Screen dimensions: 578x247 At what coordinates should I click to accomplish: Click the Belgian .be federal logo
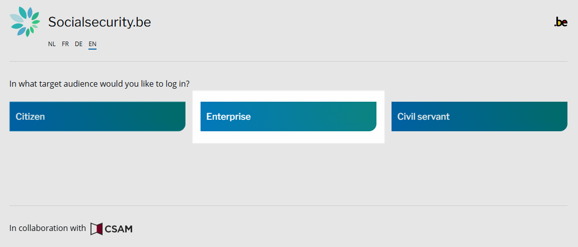560,22
